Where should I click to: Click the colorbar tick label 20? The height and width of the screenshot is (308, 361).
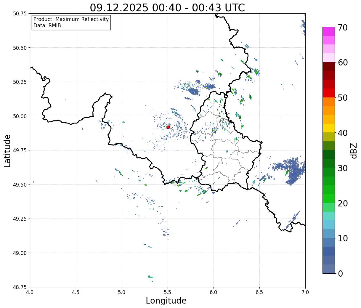point(343,203)
